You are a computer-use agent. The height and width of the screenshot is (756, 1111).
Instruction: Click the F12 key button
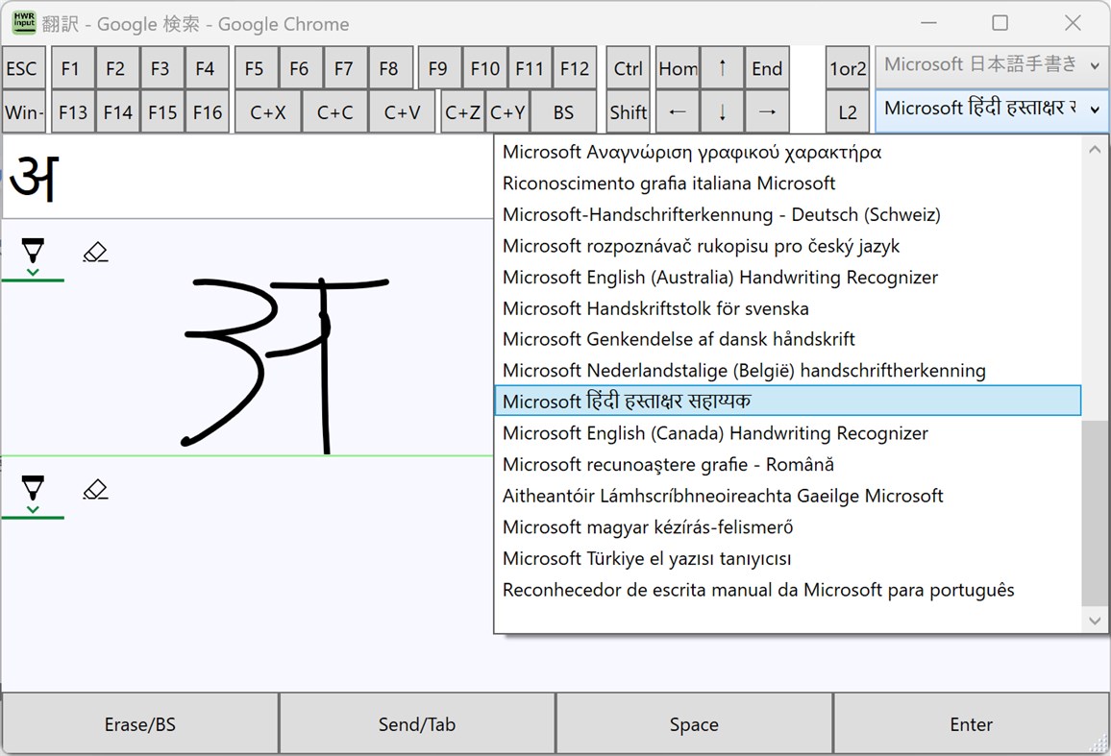tap(574, 68)
